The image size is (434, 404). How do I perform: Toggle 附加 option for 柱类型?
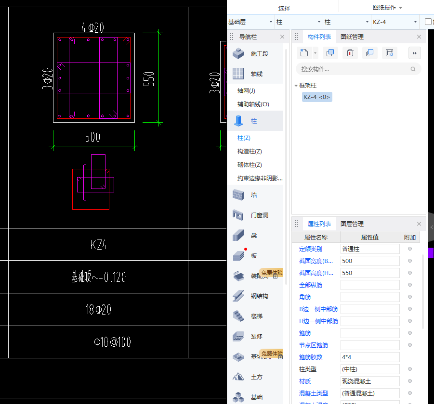tap(409, 369)
